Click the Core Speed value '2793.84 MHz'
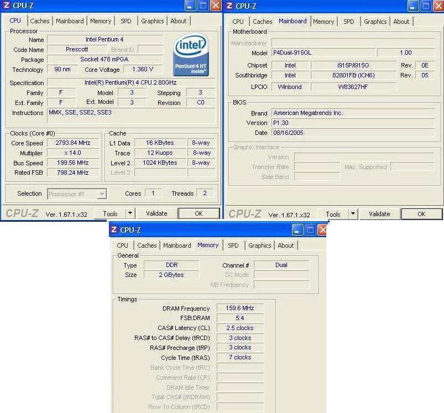Screen dimensions: 444x413 click(73, 143)
